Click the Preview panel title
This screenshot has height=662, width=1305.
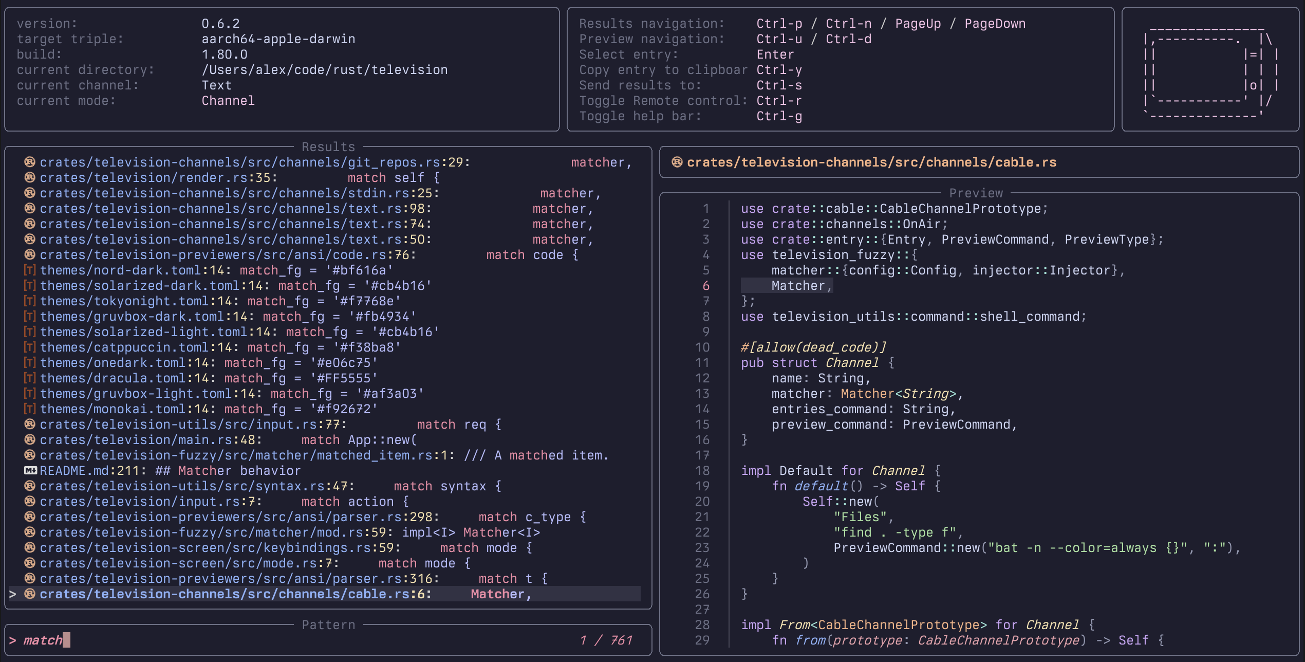click(976, 193)
